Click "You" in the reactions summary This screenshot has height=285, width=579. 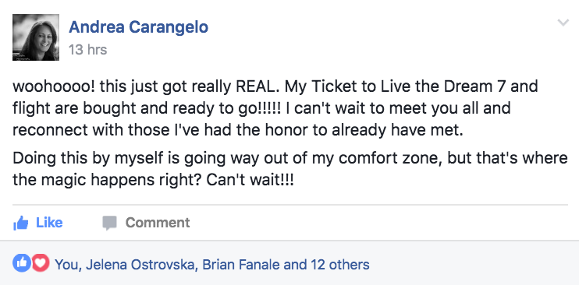(67, 264)
